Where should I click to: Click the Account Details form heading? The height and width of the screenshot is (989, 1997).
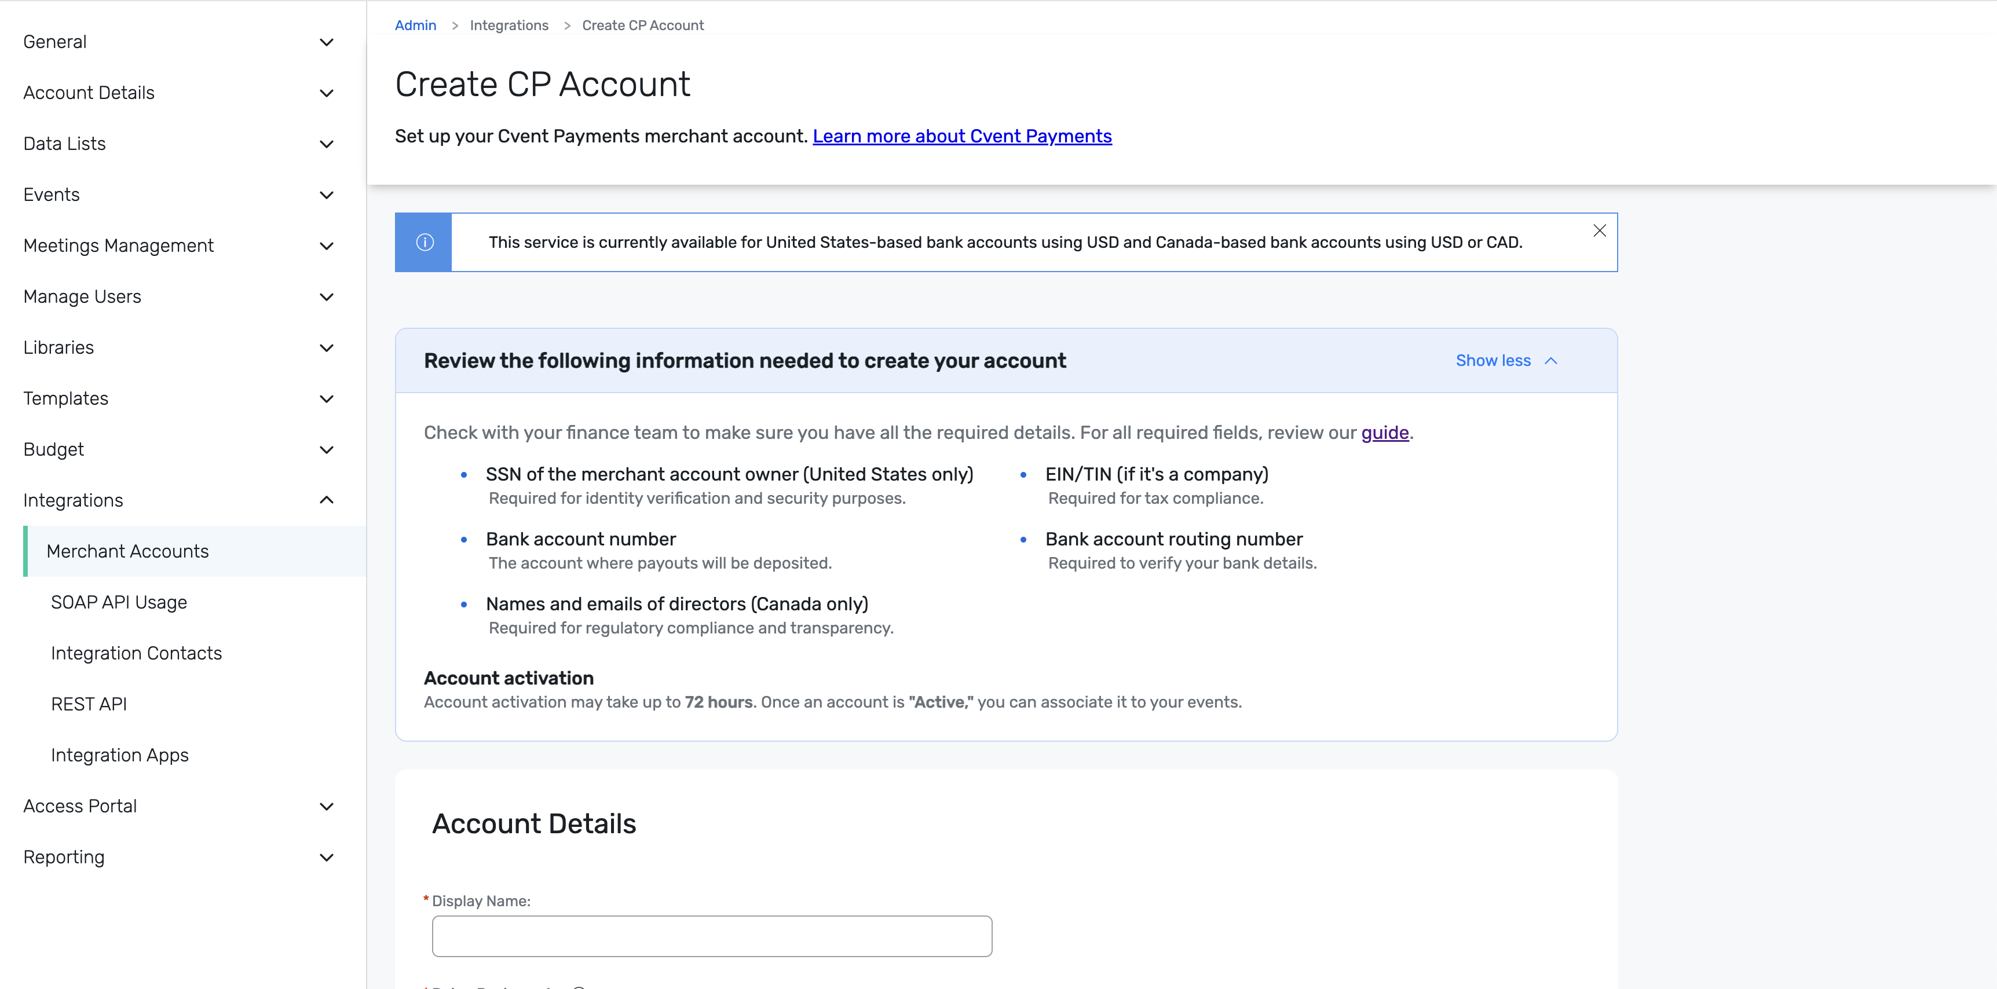[x=533, y=824]
